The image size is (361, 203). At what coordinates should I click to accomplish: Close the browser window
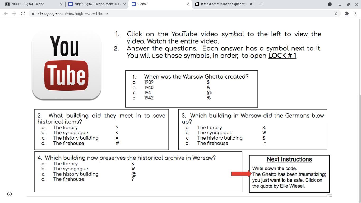356,4
